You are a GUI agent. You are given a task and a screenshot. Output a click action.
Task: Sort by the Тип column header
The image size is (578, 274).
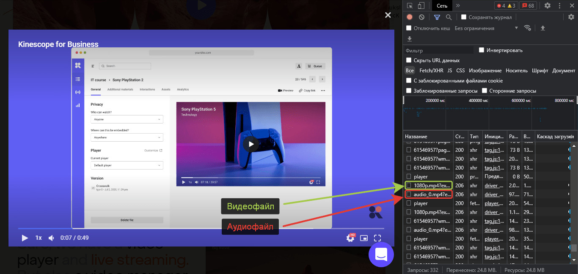click(475, 137)
